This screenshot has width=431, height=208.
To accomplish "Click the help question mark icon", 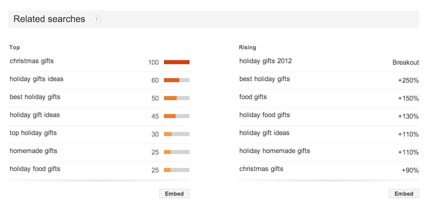I will click(96, 19).
